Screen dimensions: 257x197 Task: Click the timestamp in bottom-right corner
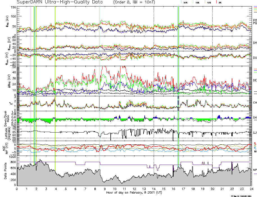(241, 196)
